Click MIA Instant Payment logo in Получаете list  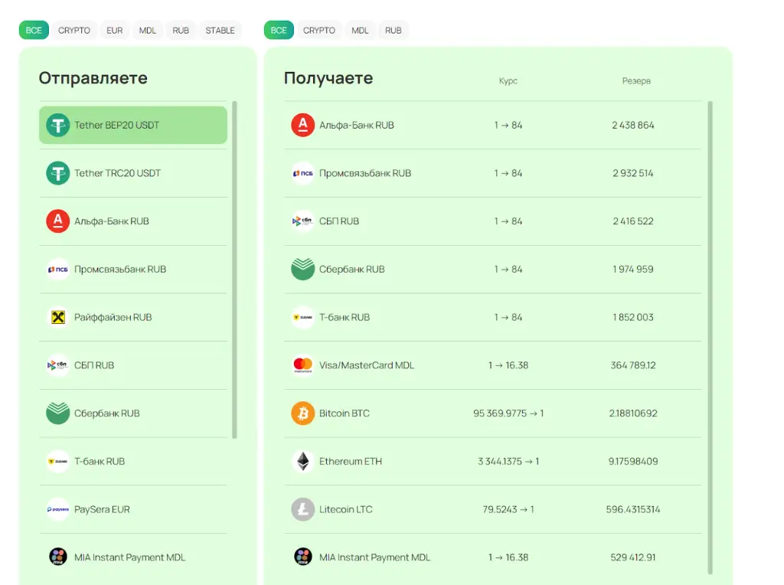click(x=303, y=557)
